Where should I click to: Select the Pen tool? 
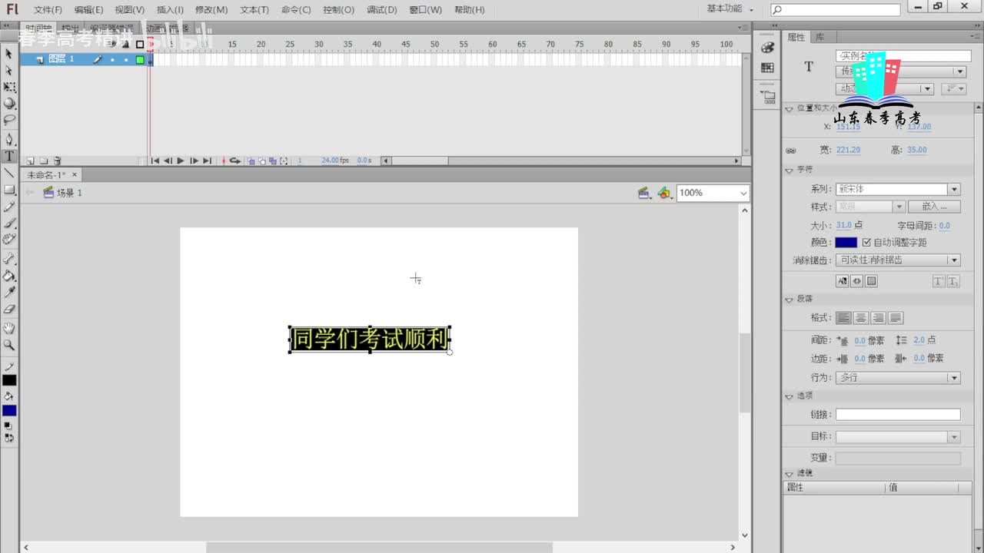[x=9, y=139]
